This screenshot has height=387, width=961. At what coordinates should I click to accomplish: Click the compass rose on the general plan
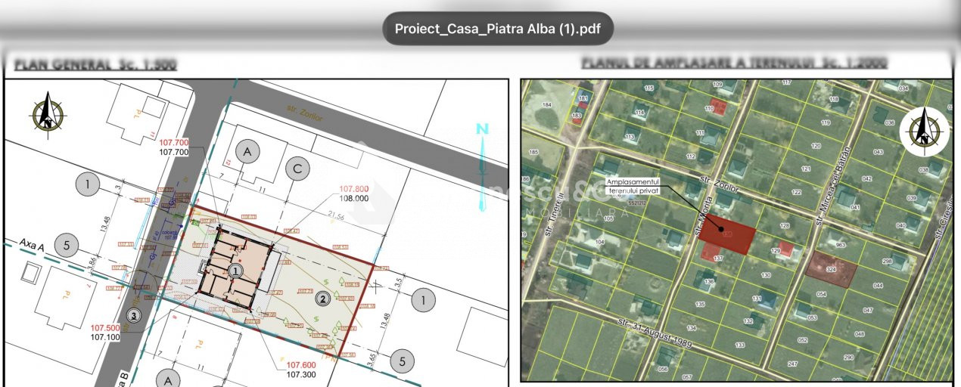point(48,113)
